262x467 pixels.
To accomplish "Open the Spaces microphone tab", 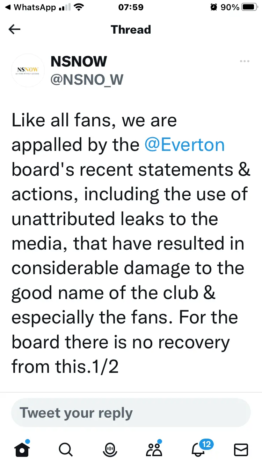I will coord(109,449).
